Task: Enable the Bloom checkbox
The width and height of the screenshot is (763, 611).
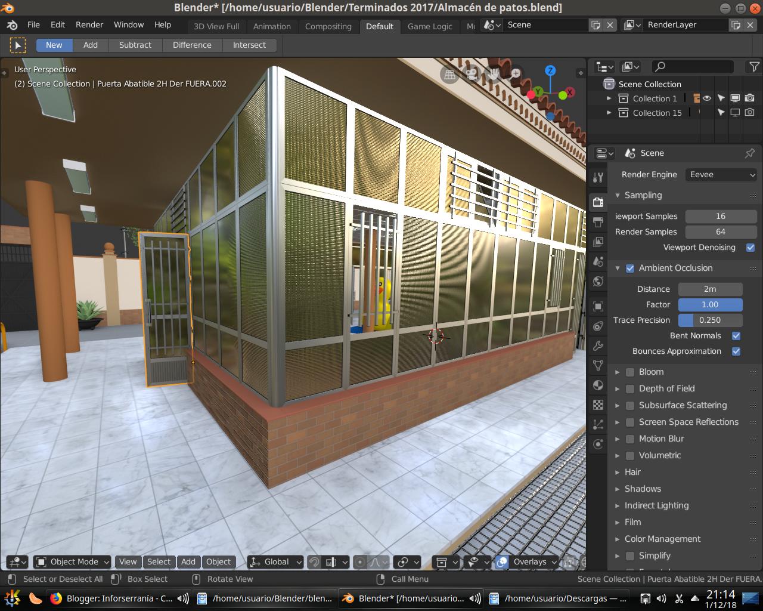Action: [x=630, y=372]
